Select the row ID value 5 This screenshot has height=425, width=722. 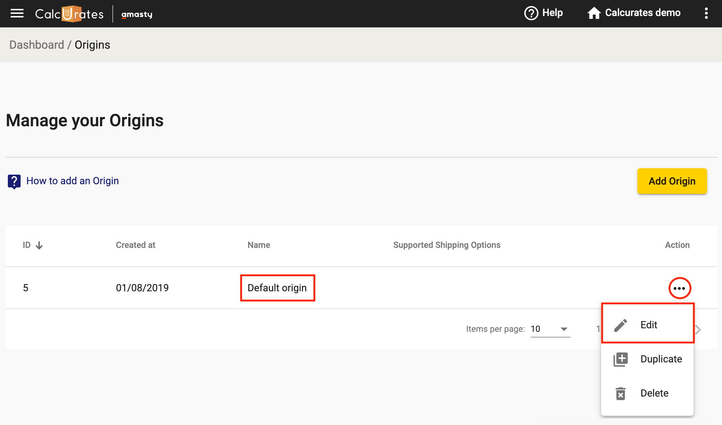pos(26,288)
